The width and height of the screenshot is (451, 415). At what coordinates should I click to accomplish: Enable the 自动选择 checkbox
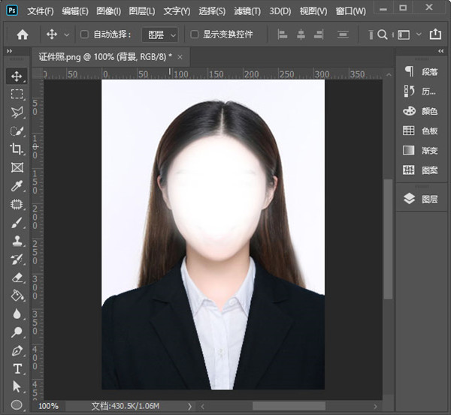pyautogui.click(x=84, y=35)
